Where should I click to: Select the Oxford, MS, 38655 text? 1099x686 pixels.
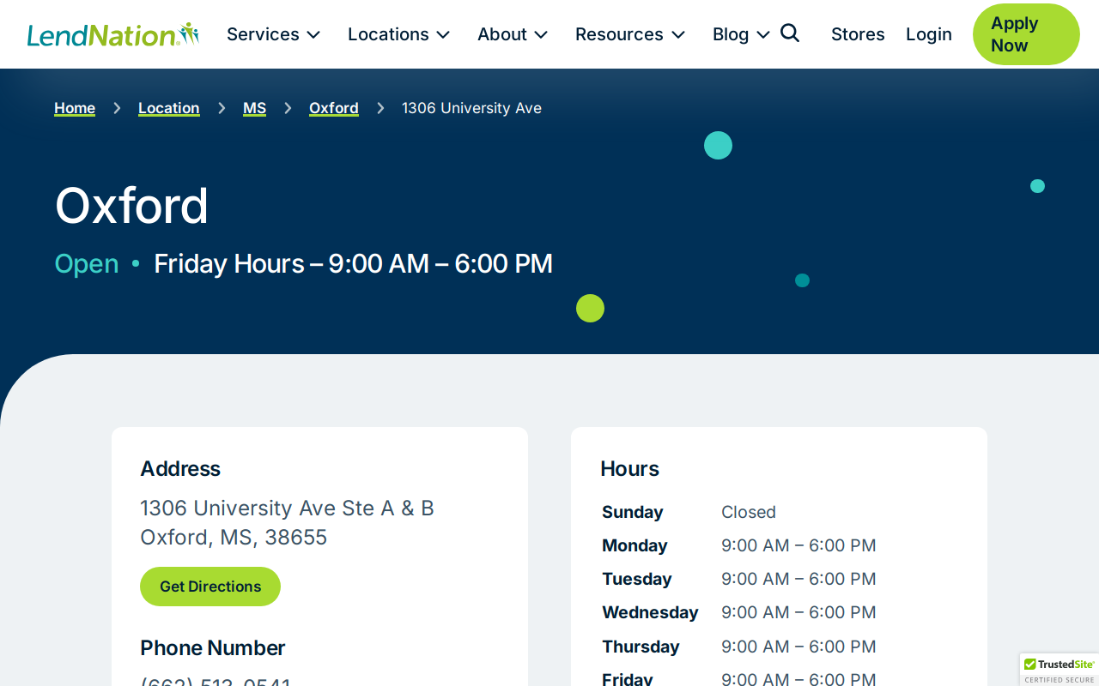[234, 538]
